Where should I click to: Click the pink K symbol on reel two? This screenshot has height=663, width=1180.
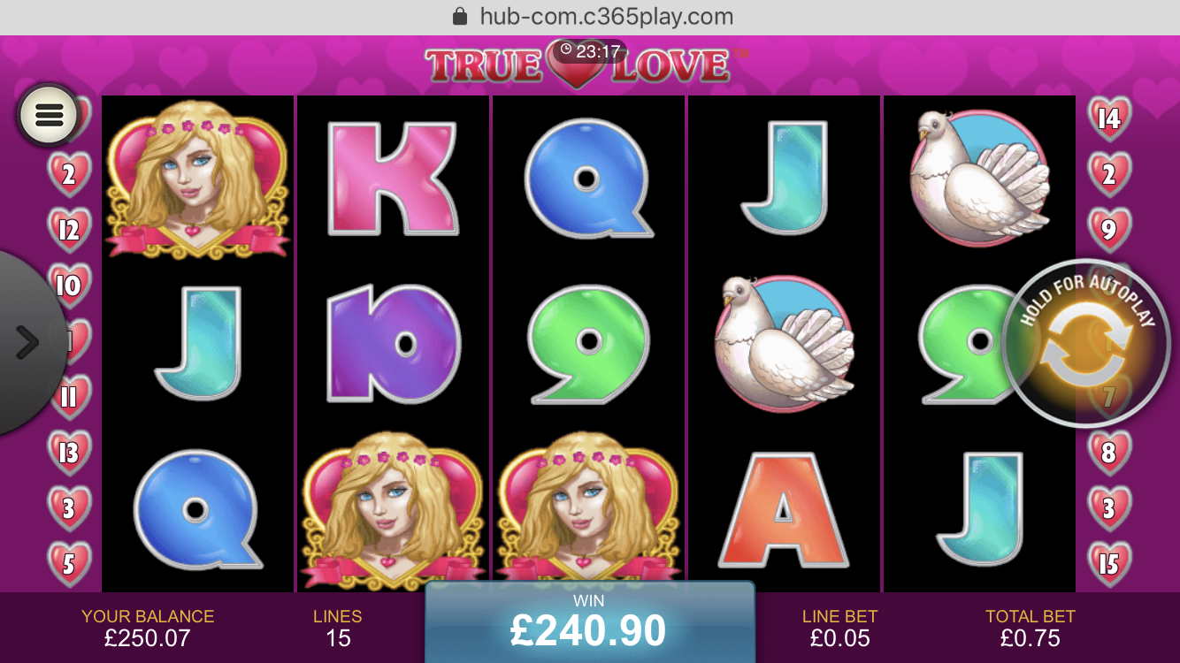coord(393,178)
